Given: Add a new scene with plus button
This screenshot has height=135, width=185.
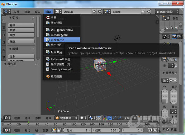Looking at the screenshot, I should 143,12.
